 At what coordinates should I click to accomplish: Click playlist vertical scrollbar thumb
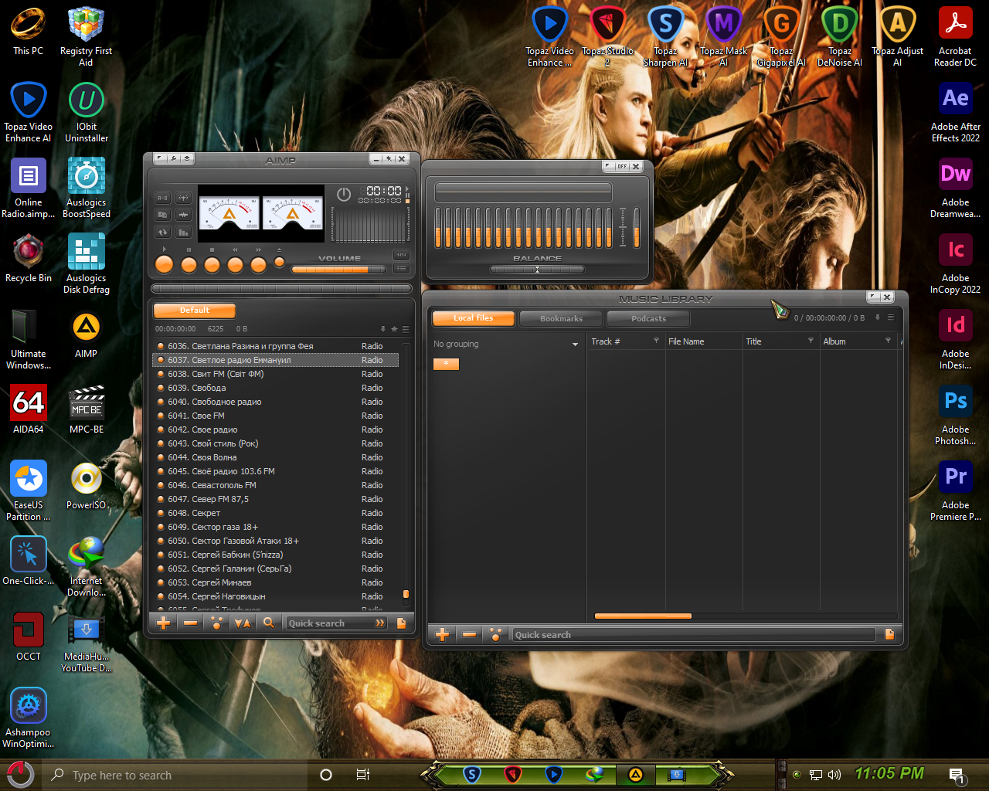pos(406,595)
